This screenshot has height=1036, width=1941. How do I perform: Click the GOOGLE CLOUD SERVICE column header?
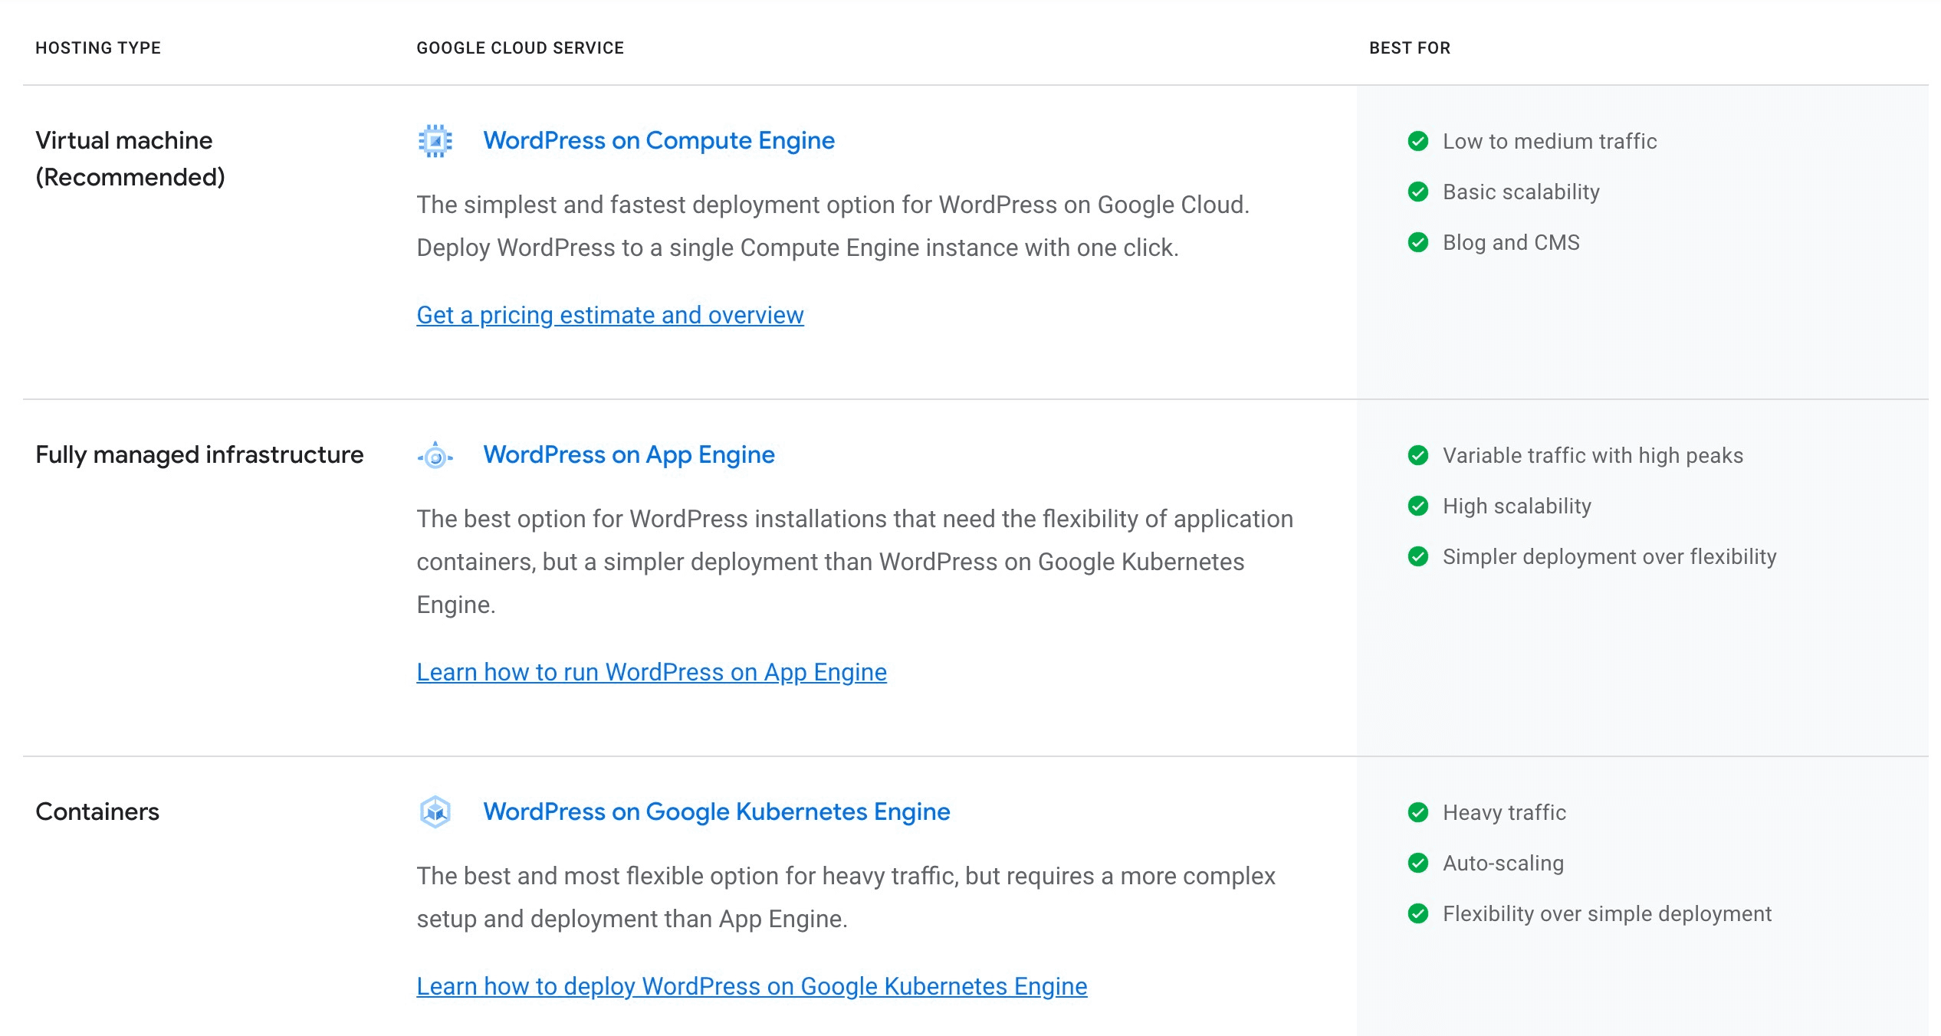coord(521,48)
